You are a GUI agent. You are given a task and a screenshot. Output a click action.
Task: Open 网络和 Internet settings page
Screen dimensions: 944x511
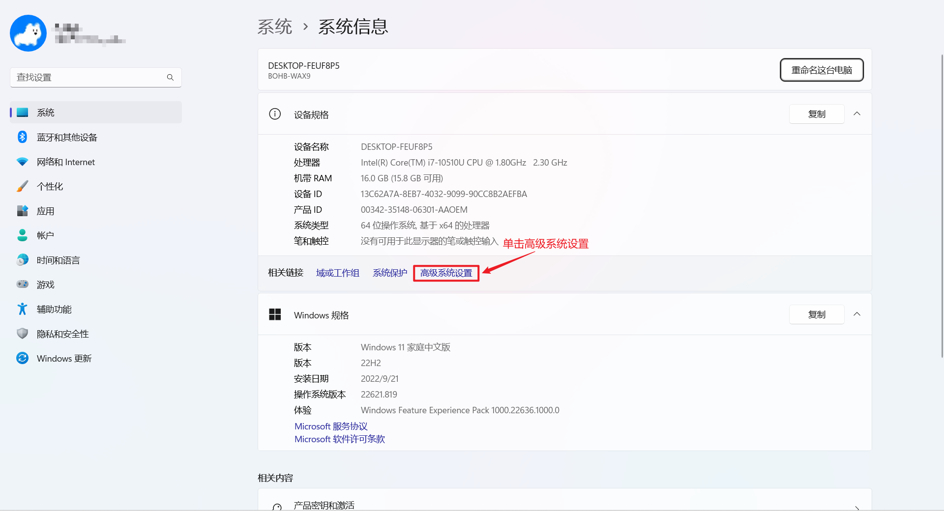[96, 162]
